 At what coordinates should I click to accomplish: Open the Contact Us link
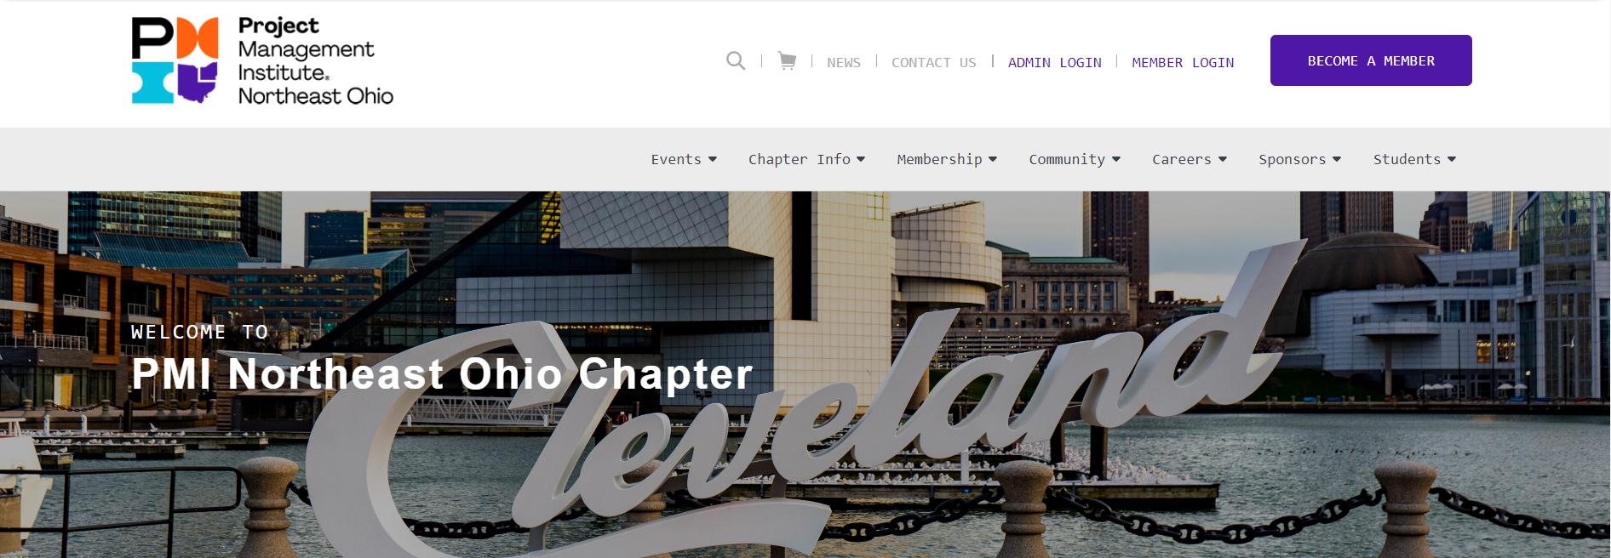point(934,62)
